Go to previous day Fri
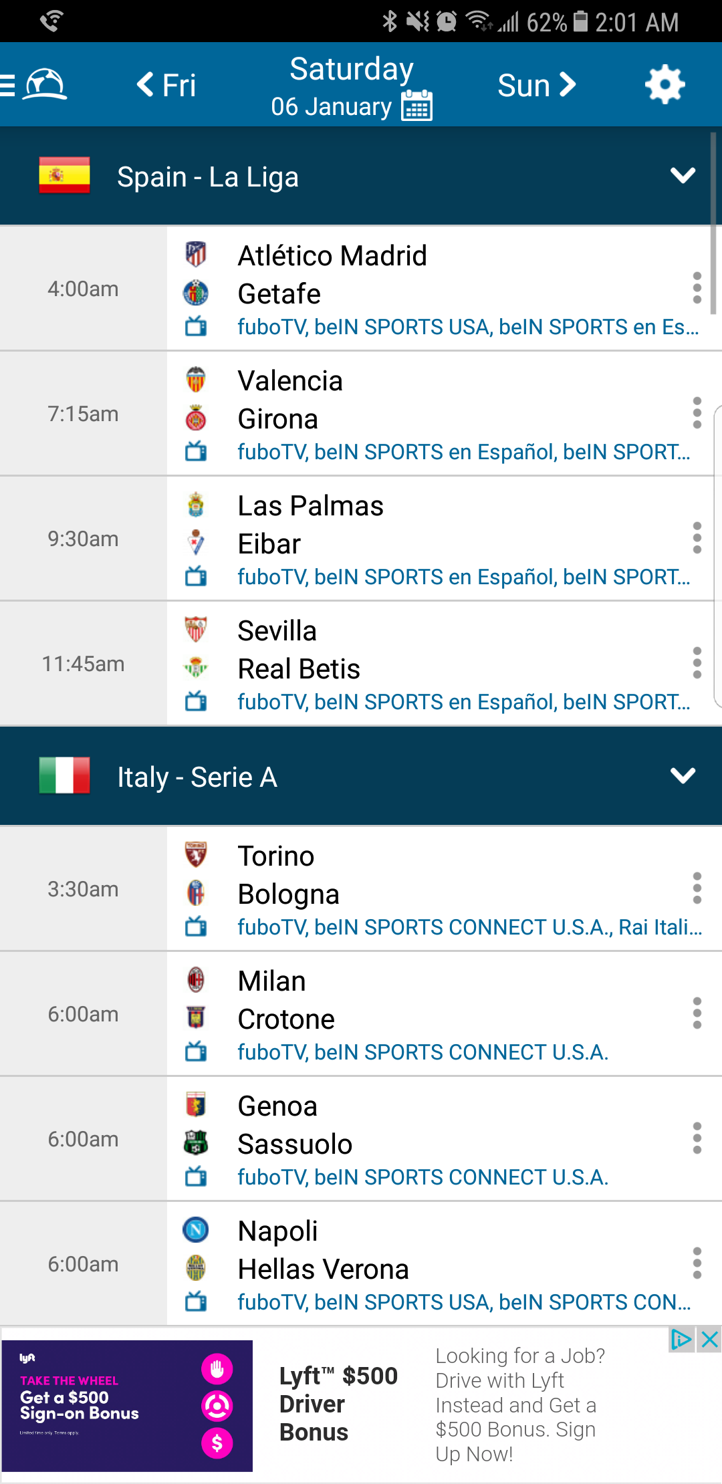The width and height of the screenshot is (722, 1484). 166,85
